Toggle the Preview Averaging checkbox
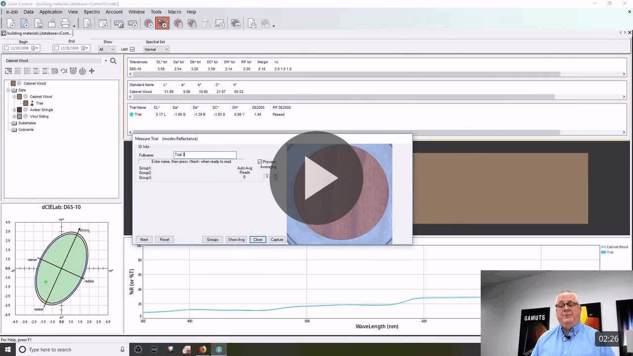This screenshot has width=633, height=356. click(260, 162)
